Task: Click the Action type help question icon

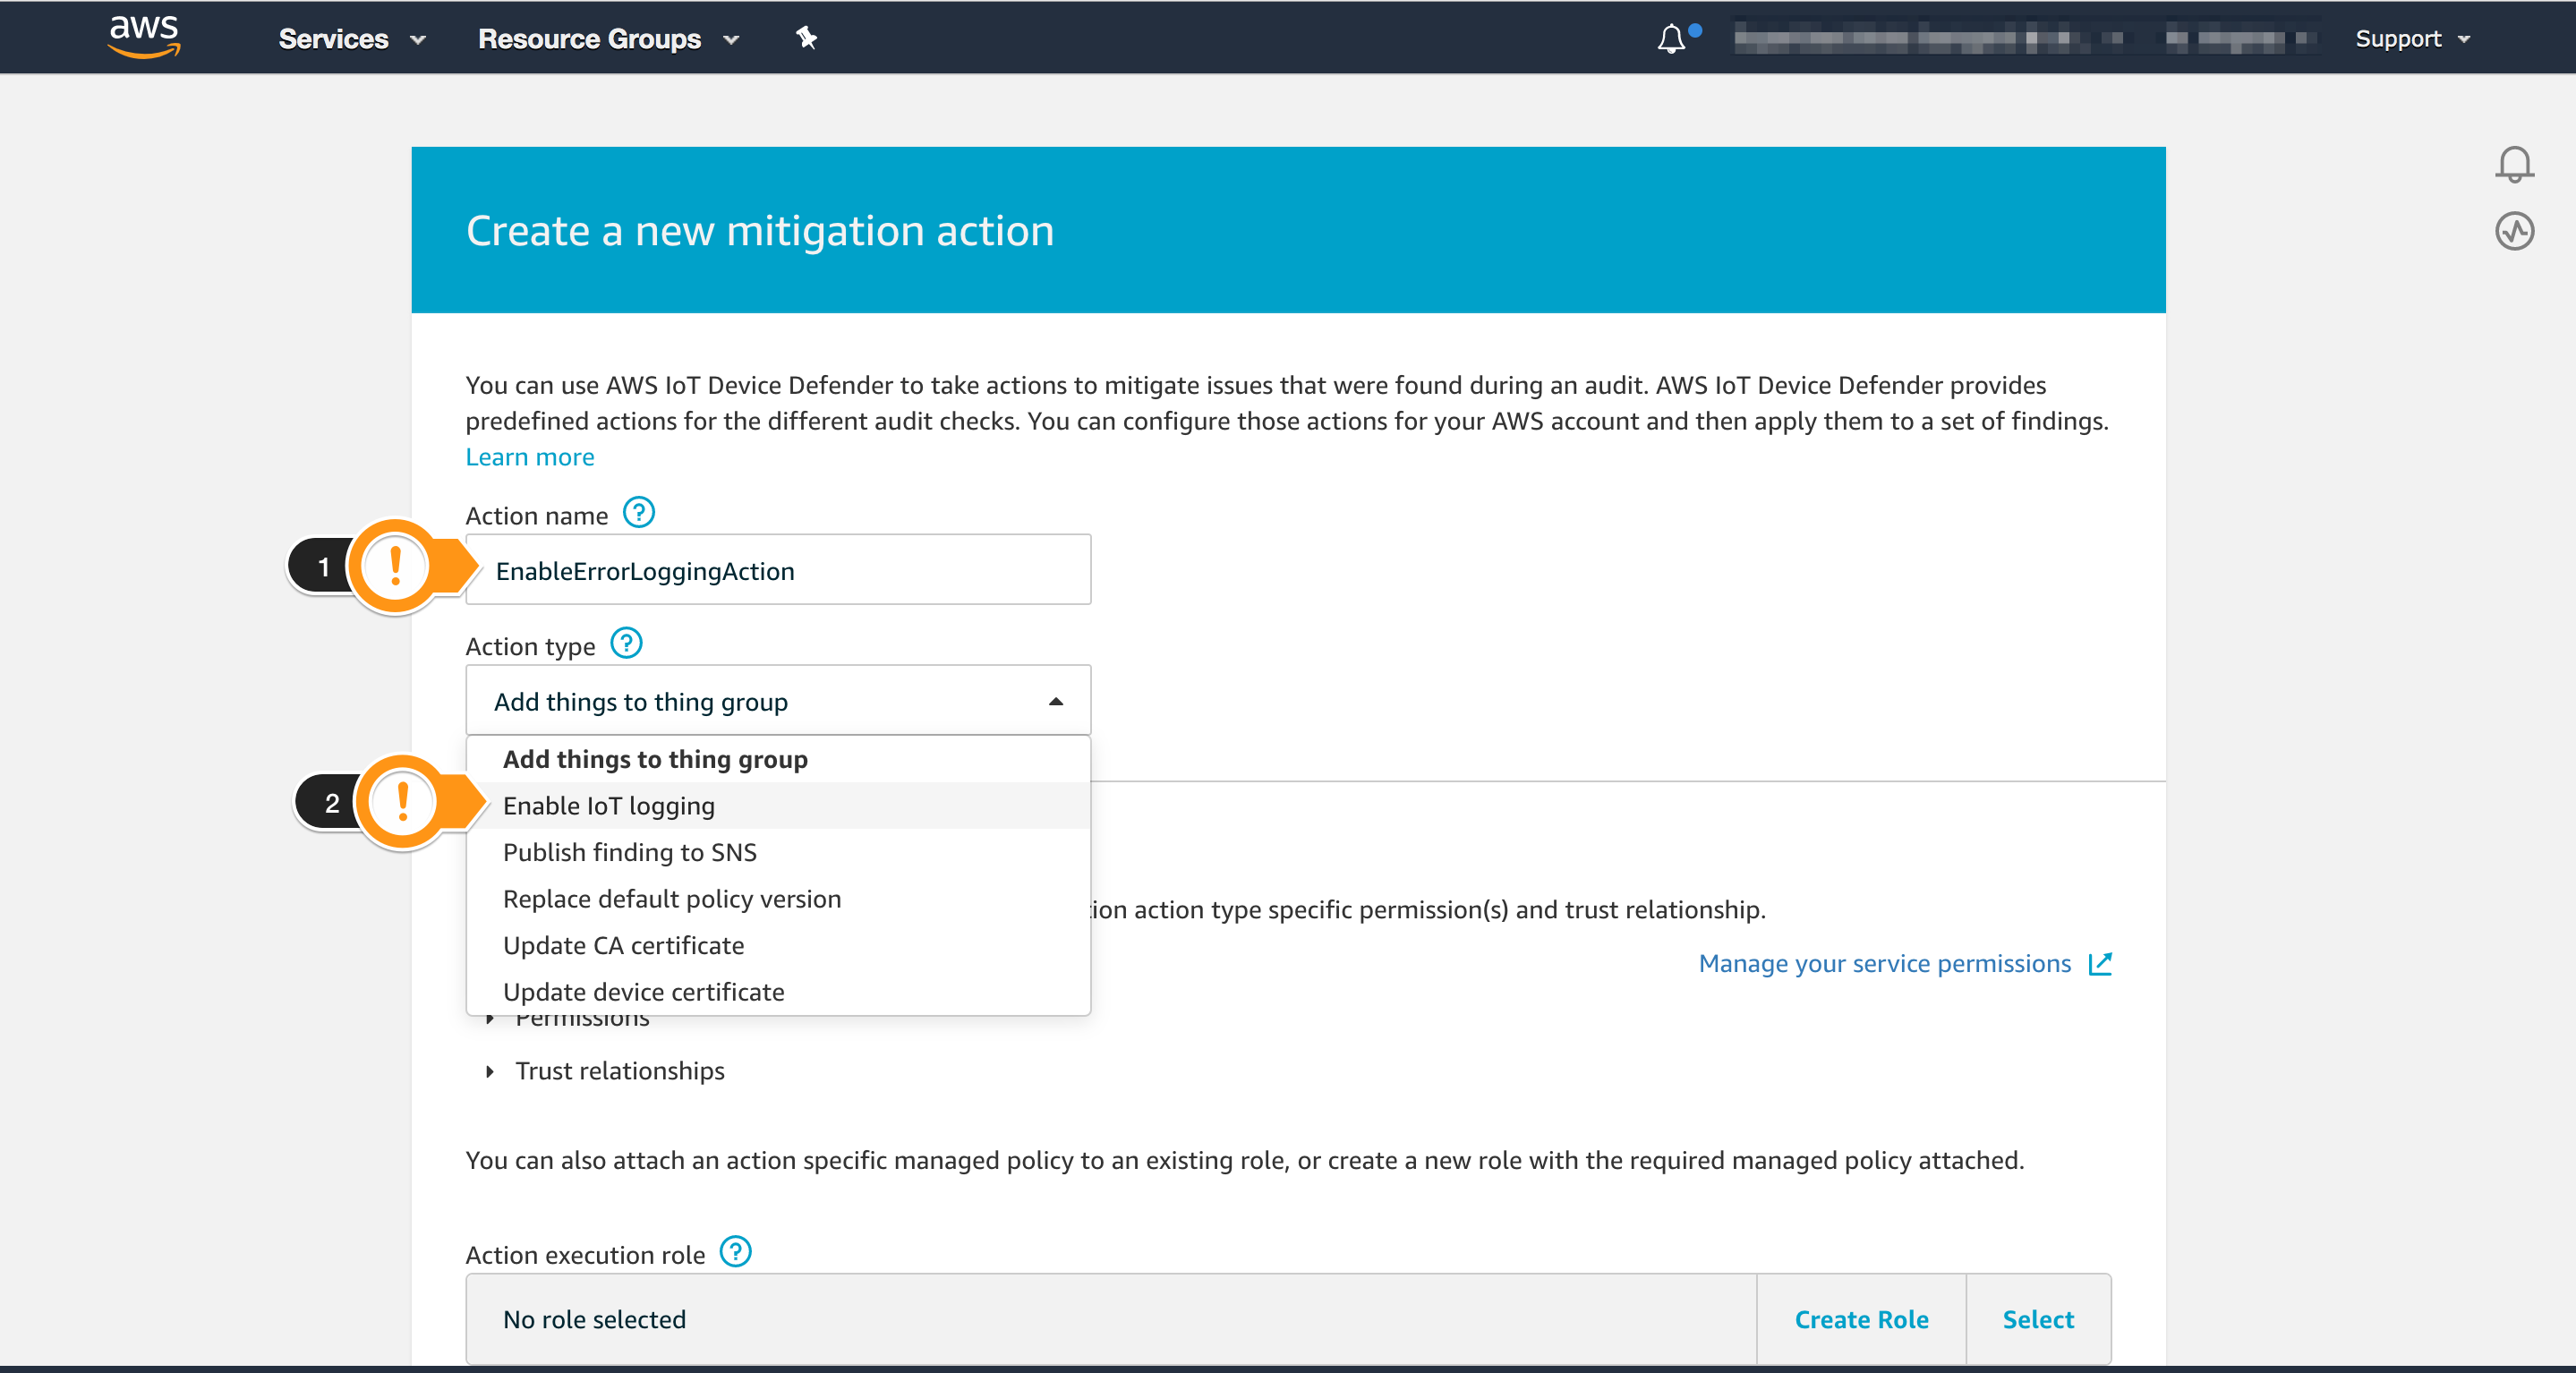Action: click(626, 643)
